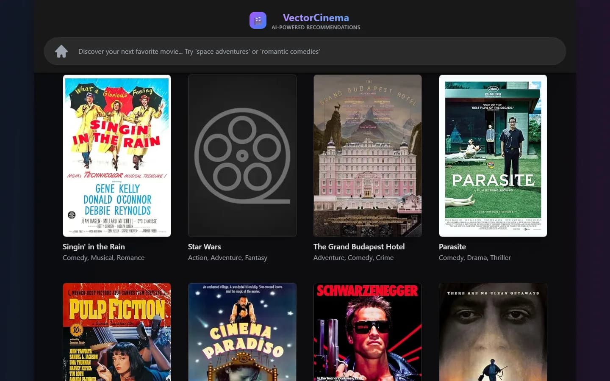Click genres 'Action, Adventure, Fantasy'

coord(228,258)
